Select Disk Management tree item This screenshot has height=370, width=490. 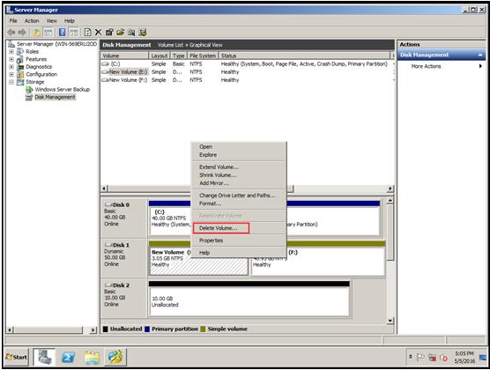tap(55, 97)
